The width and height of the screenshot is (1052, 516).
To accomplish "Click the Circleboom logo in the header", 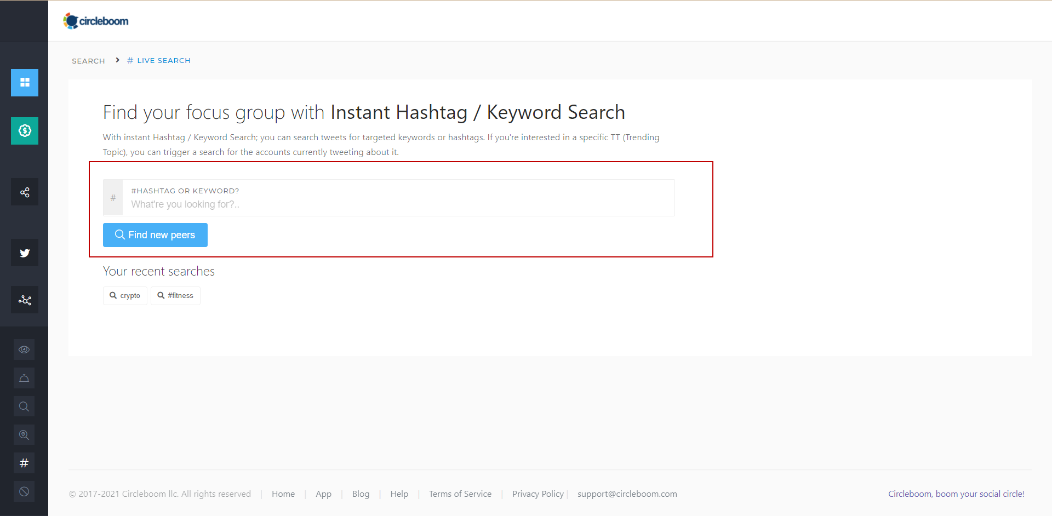I will point(96,20).
